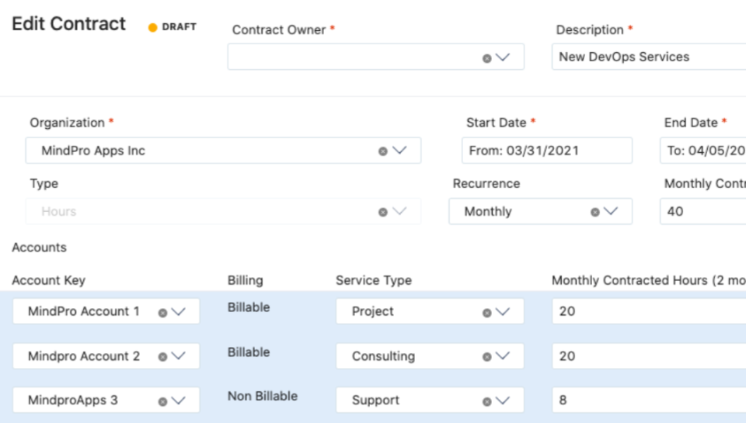Clear MindPro Apps Inc organization value
This screenshot has height=423, width=746.
(382, 151)
